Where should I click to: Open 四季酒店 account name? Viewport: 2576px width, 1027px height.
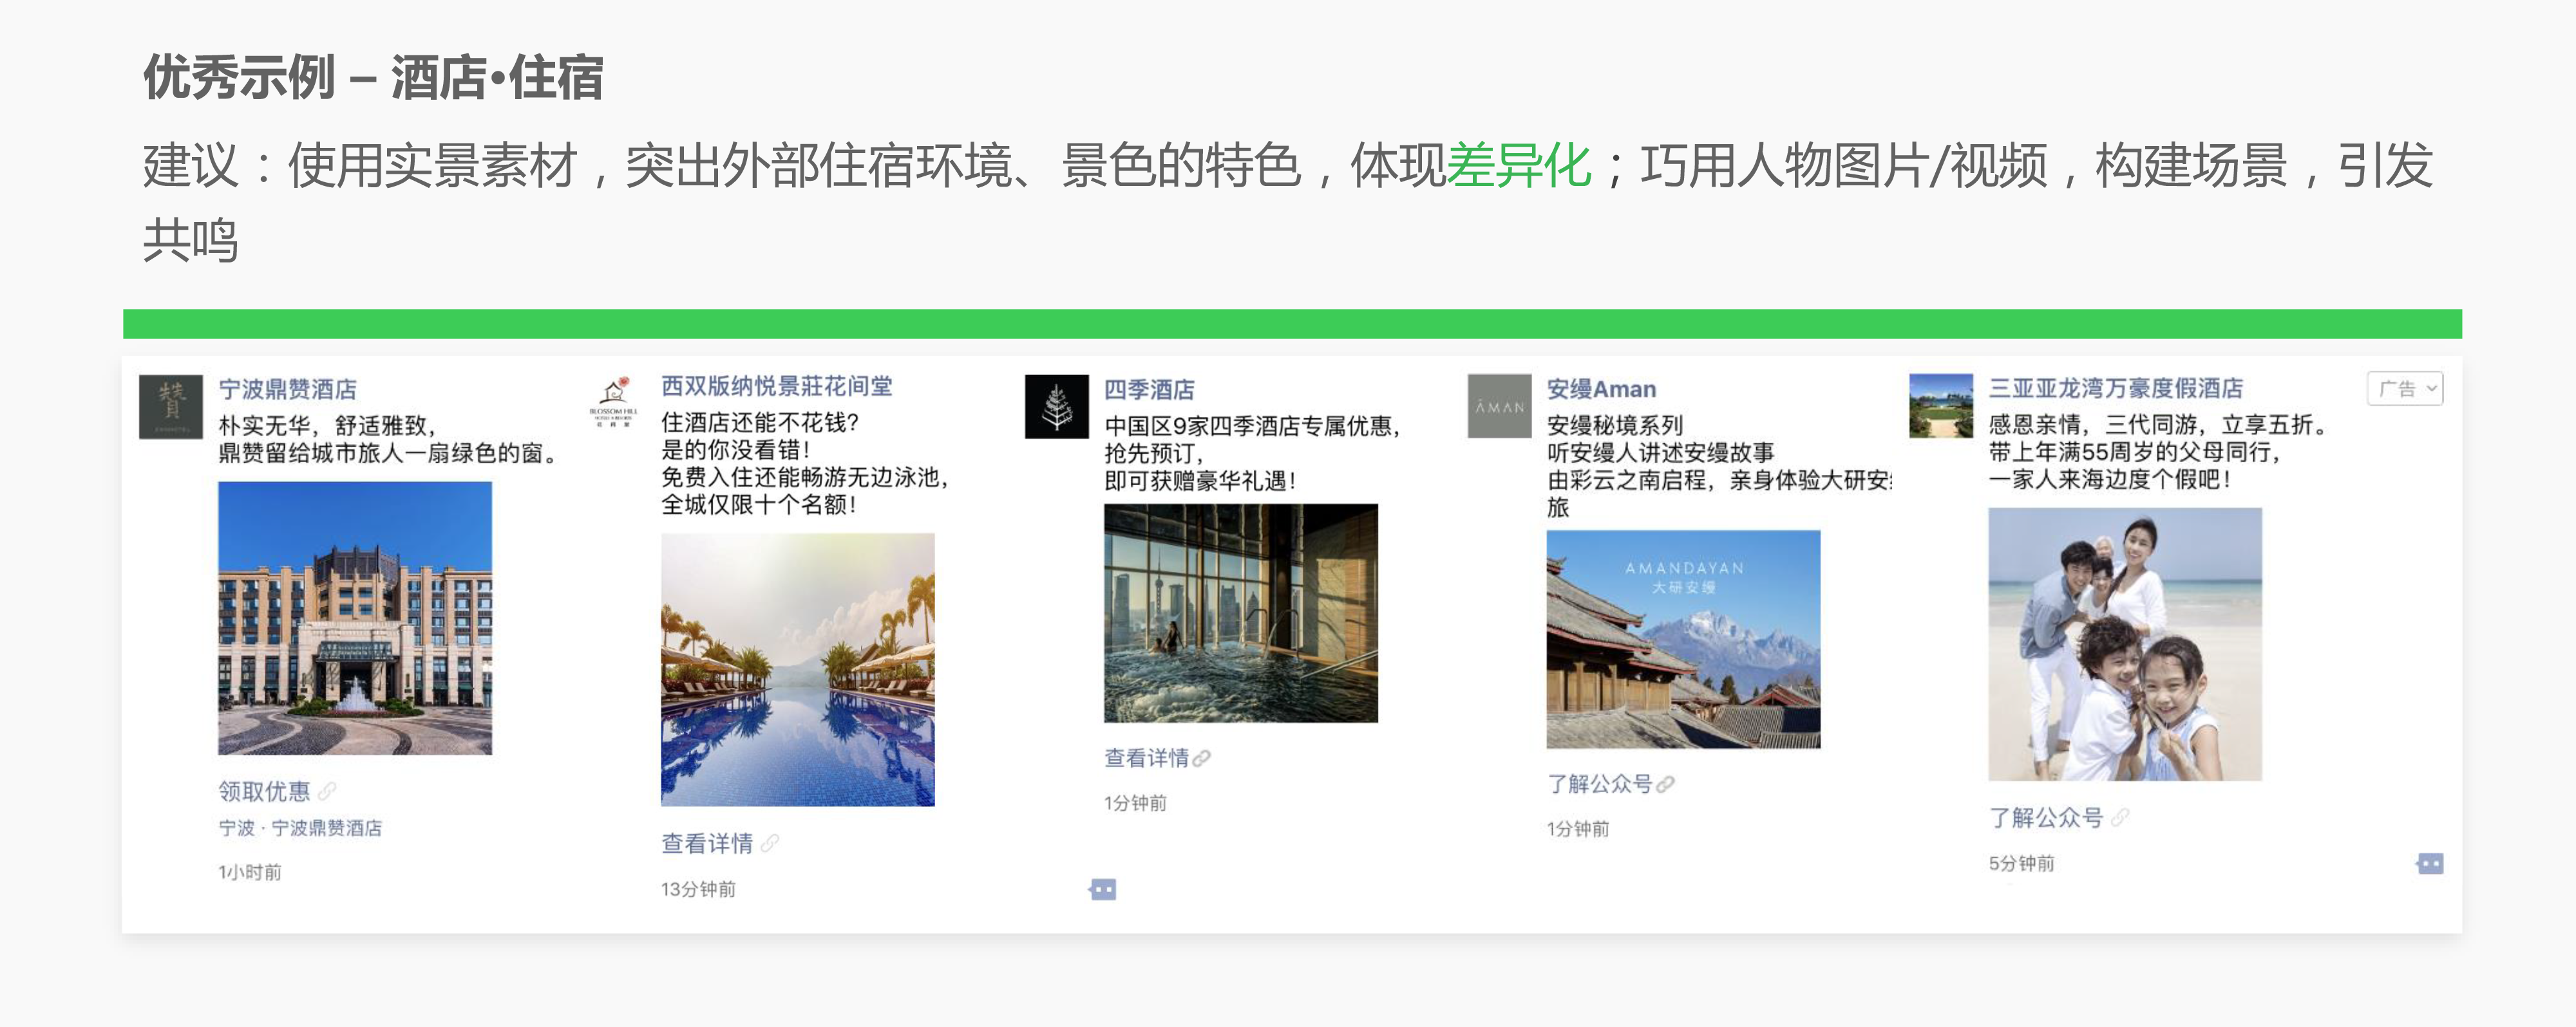[1149, 389]
